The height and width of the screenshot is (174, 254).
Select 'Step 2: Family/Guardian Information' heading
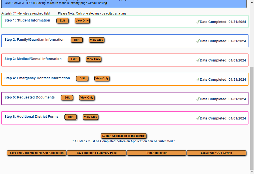click(34, 39)
